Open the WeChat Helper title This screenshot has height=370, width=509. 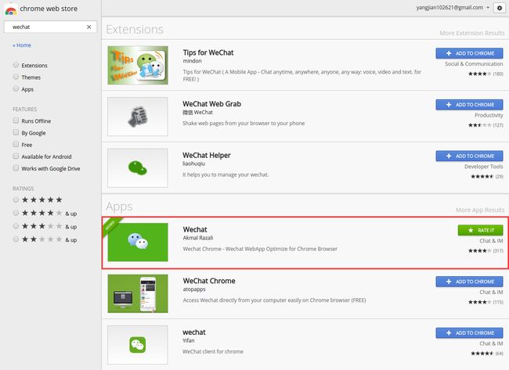[207, 156]
